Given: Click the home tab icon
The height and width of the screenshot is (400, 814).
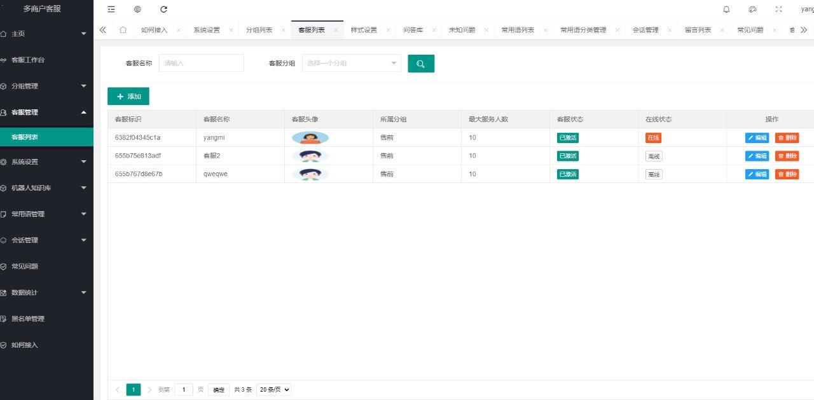Looking at the screenshot, I should point(123,30).
